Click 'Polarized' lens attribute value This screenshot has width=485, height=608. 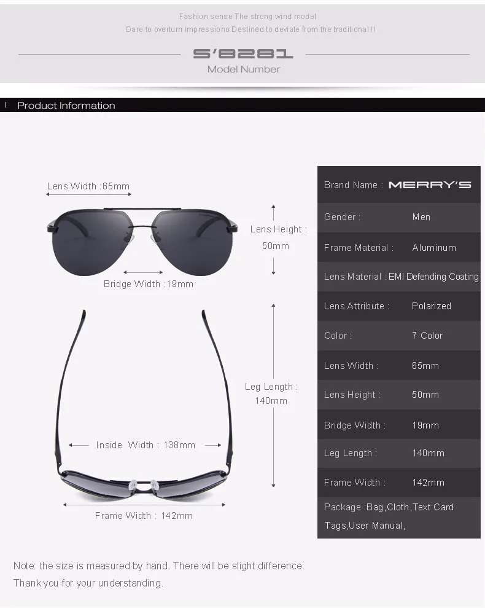pyautogui.click(x=431, y=306)
